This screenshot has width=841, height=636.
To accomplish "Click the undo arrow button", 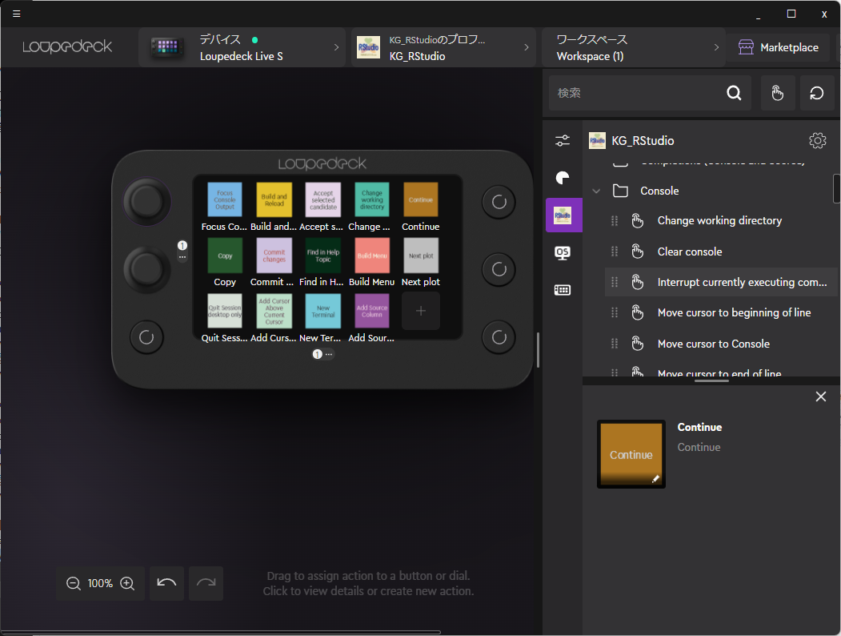I will coord(166,583).
